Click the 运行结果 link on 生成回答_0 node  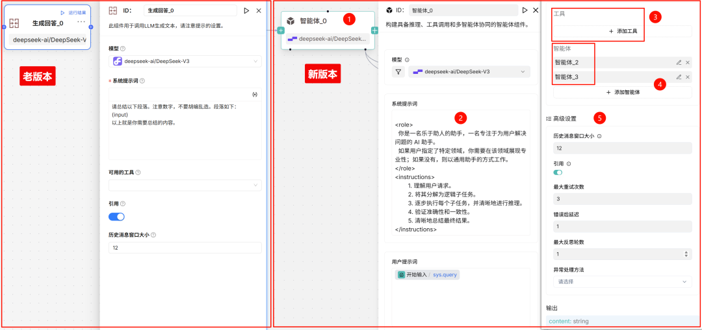coord(73,12)
